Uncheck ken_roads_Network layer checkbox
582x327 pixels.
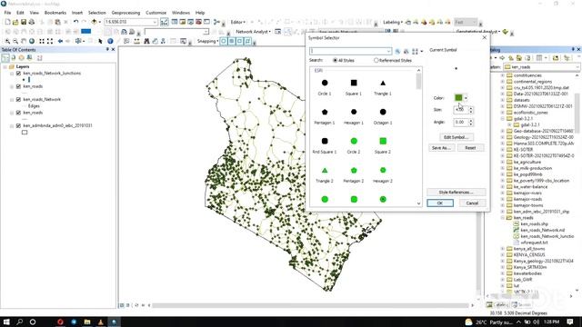[x=18, y=100]
